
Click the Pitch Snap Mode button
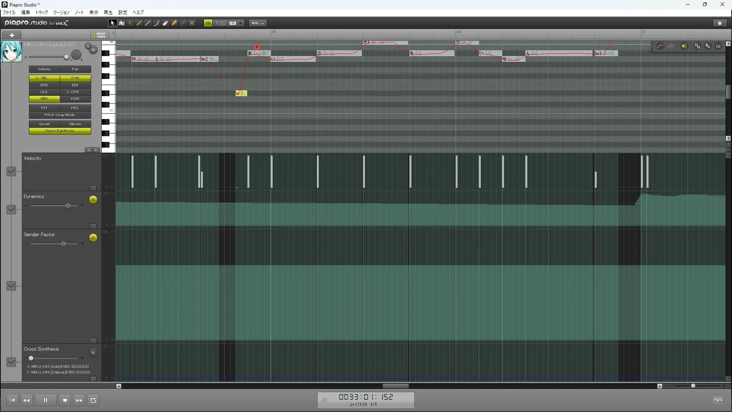coord(60,115)
